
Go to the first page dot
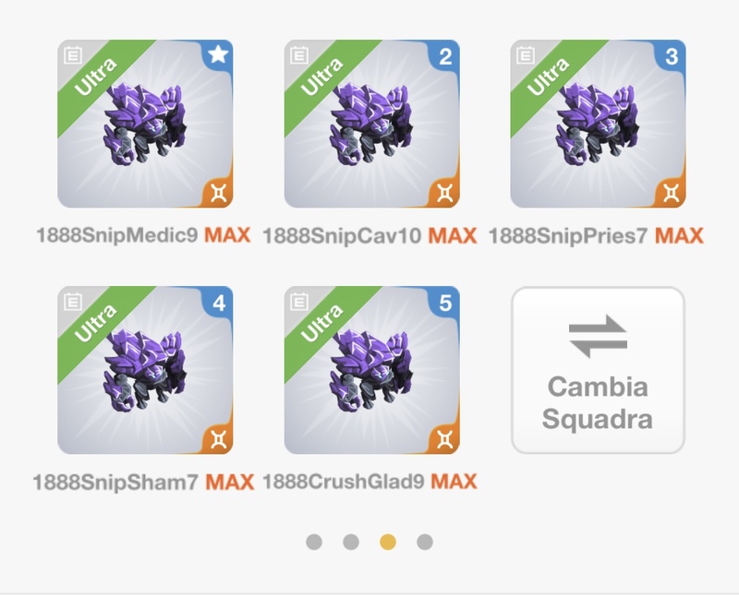pos(314,542)
